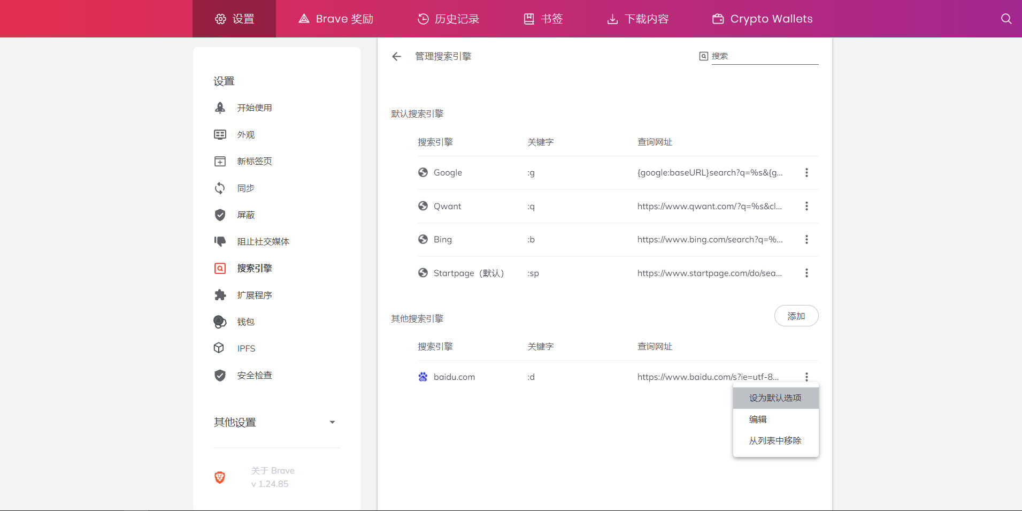Click the search icon next to 搜索 field

704,56
